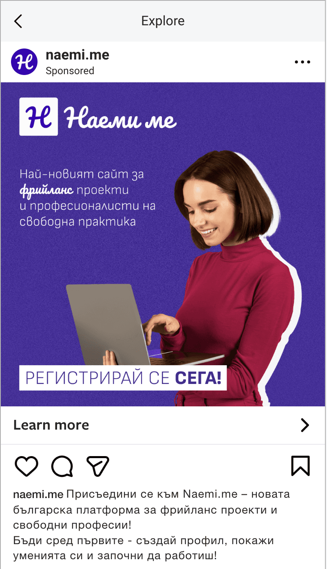Click the РЕГИСТРИРАЙ СЕ СЕГА! banner
327x569 pixels.
123,378
